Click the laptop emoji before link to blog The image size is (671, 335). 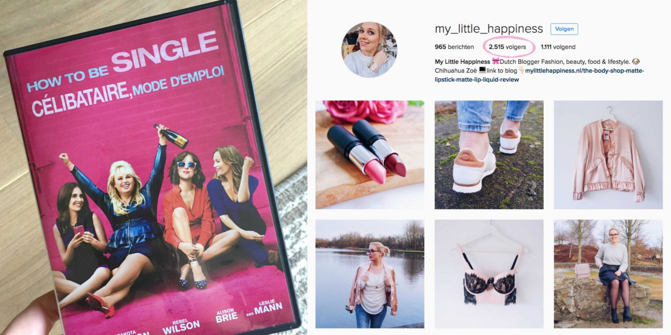(482, 71)
